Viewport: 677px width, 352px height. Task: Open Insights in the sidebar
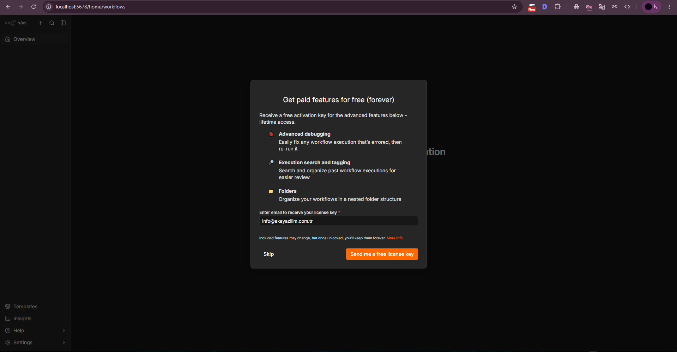35,319
